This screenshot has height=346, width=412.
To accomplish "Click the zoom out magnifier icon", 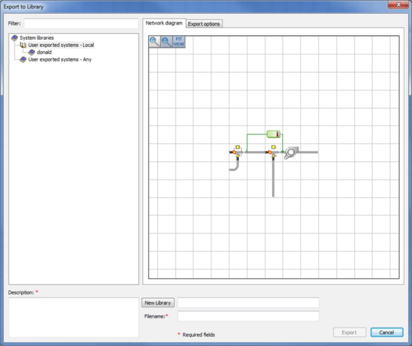I will coord(166,41).
